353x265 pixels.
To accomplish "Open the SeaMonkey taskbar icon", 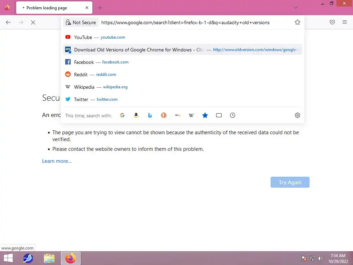I will click(x=28, y=258).
